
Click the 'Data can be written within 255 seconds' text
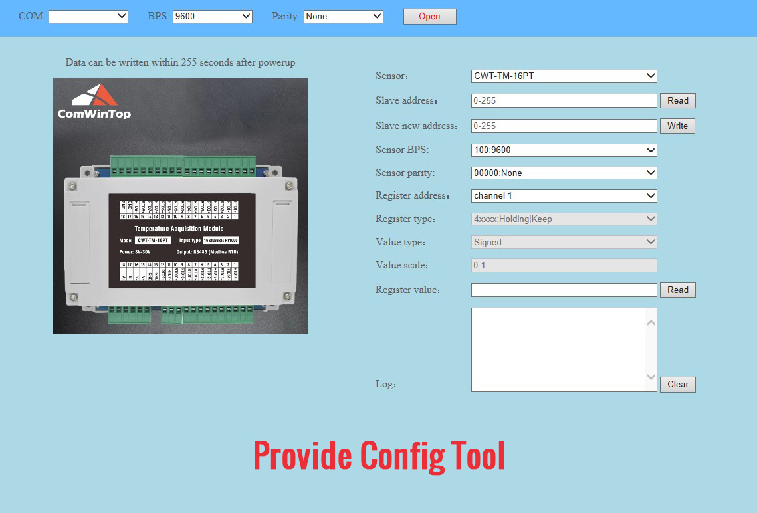tap(180, 62)
